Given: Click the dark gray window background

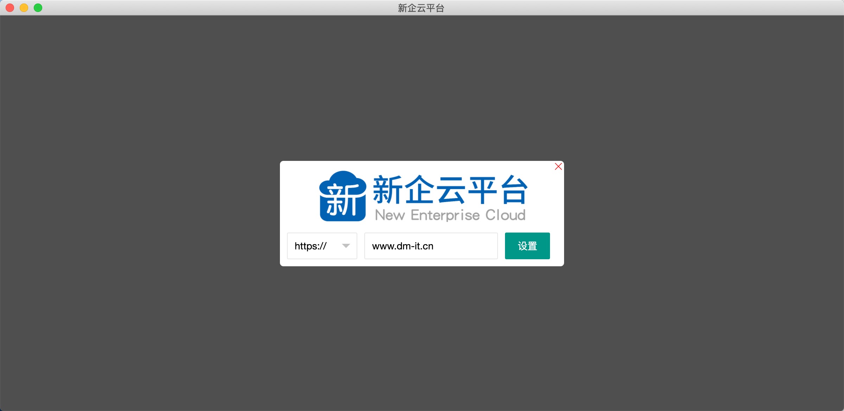Looking at the screenshot, I should (x=141, y=316).
